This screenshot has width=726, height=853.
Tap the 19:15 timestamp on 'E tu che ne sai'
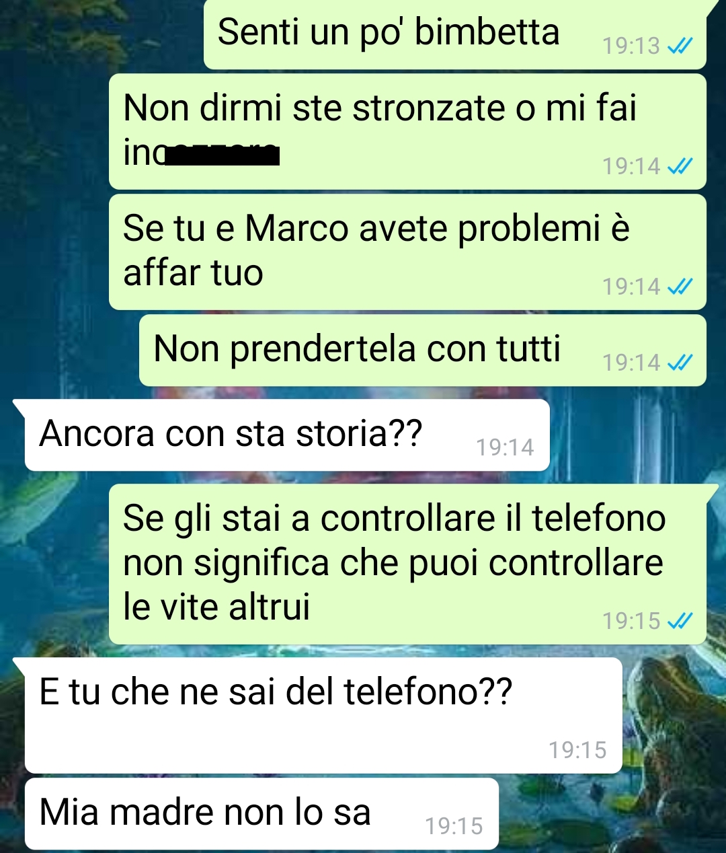click(577, 750)
